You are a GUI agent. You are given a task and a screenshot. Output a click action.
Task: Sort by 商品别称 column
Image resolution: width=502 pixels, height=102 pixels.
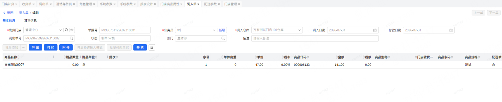click(389, 57)
